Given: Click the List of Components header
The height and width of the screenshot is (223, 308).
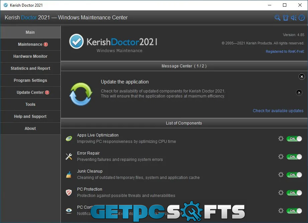Looking at the screenshot, I should 184,123.
